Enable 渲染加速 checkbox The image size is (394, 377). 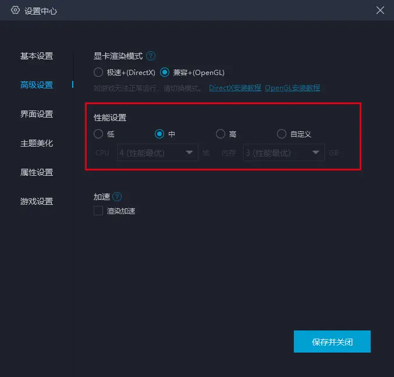(98, 211)
